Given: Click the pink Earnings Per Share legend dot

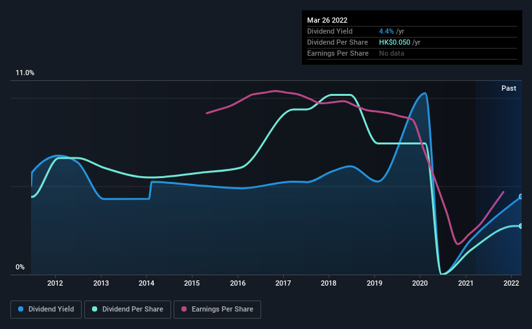Looking at the screenshot, I should coord(184,309).
